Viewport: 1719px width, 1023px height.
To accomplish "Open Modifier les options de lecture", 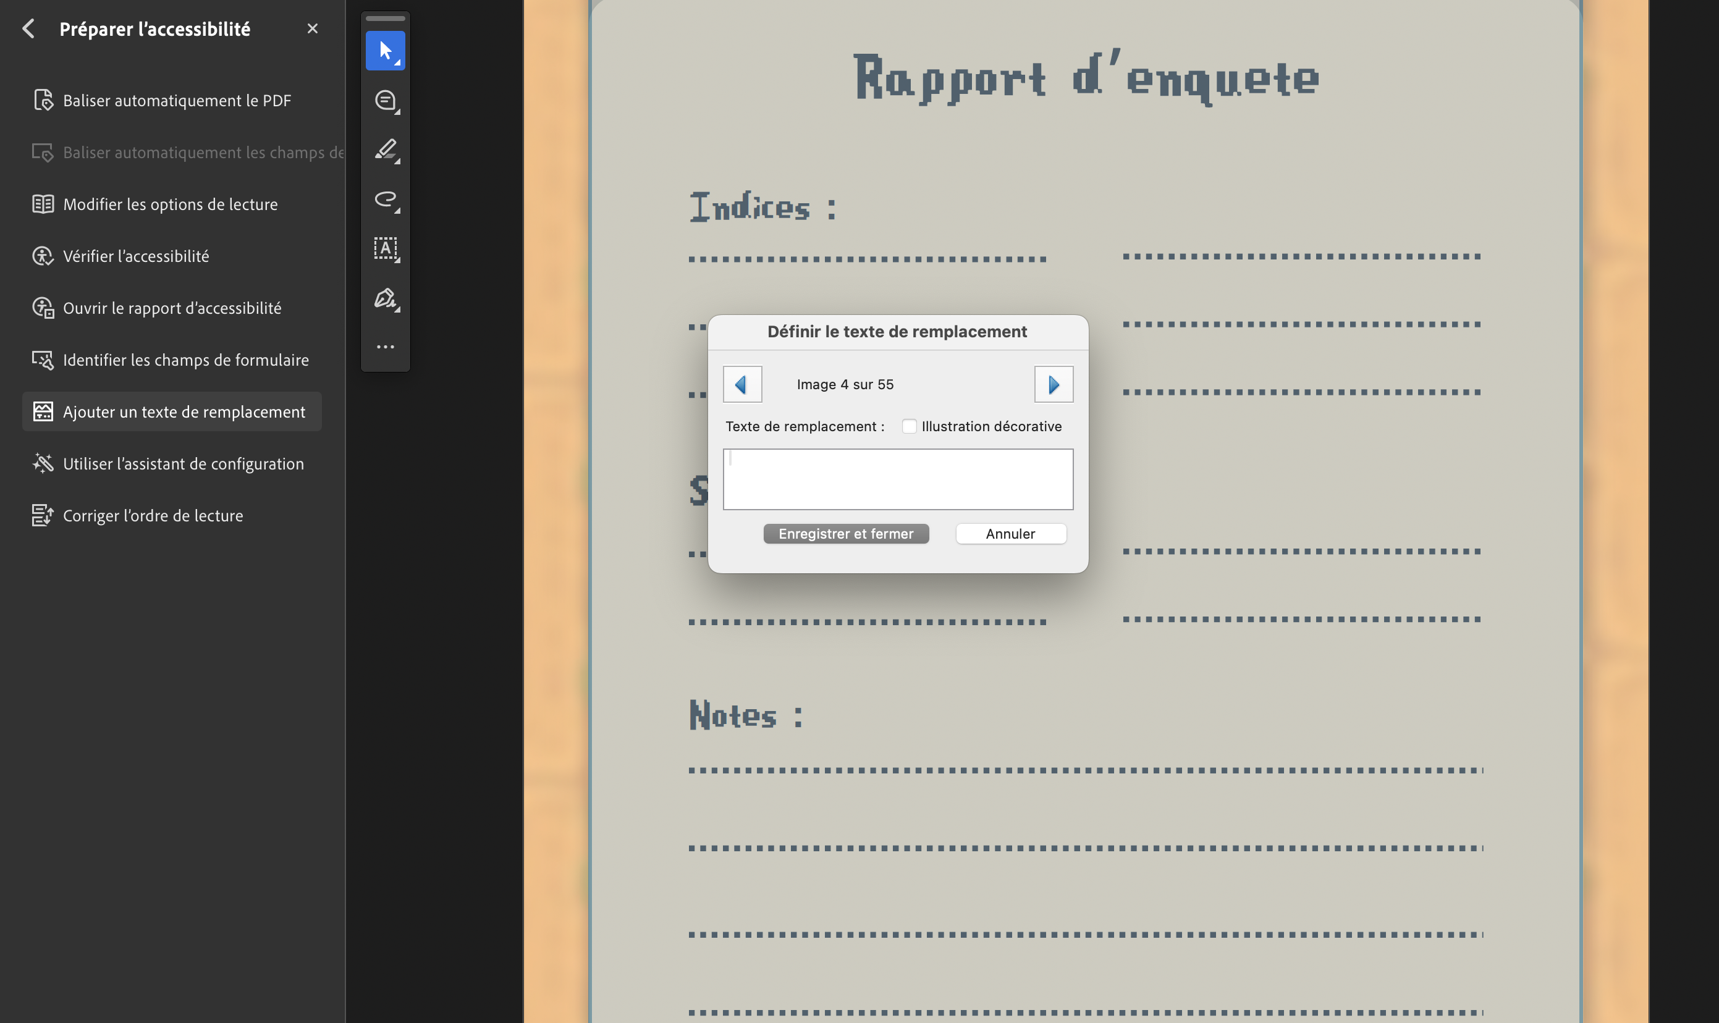I will pyautogui.click(x=172, y=204).
